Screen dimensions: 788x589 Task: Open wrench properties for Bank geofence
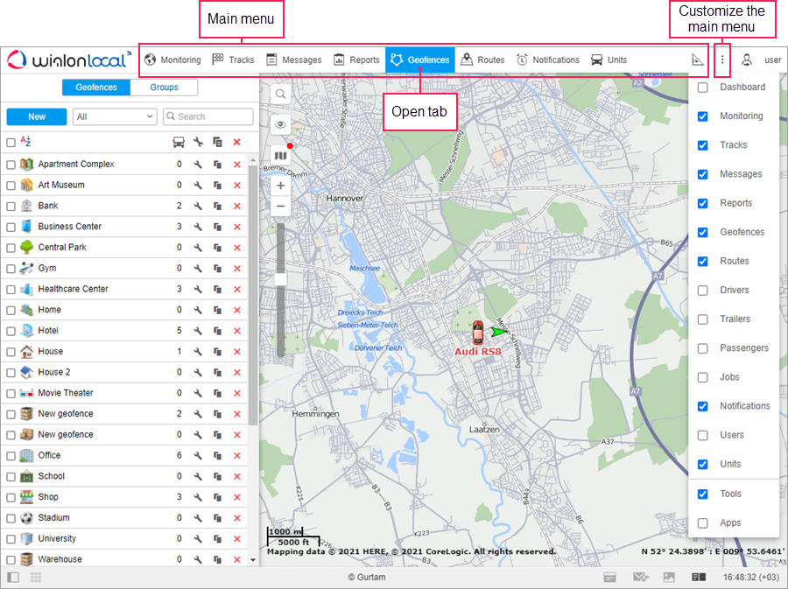click(x=199, y=206)
